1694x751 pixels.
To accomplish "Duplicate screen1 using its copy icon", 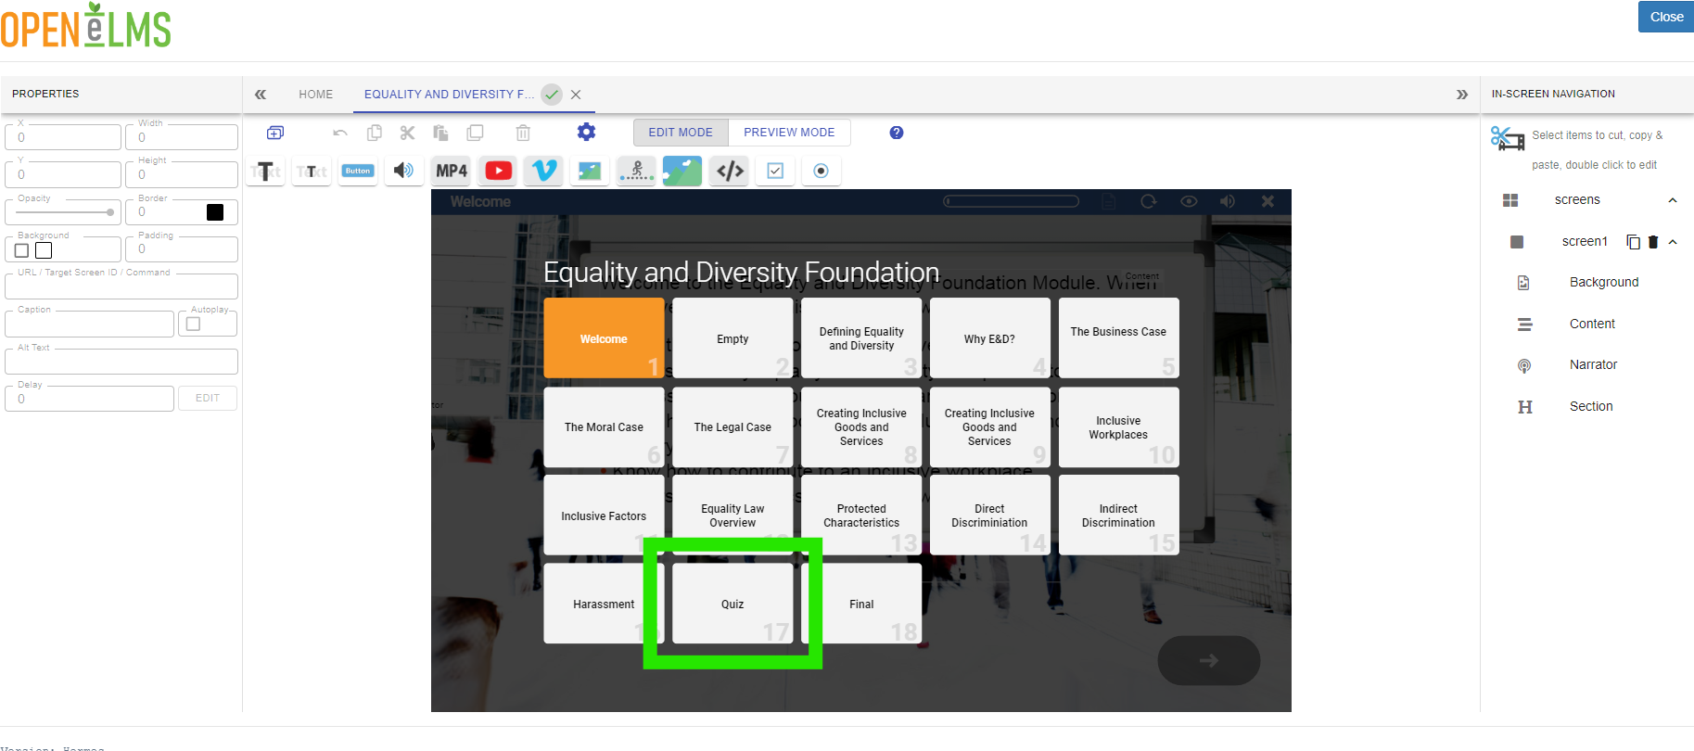I will pos(1634,242).
